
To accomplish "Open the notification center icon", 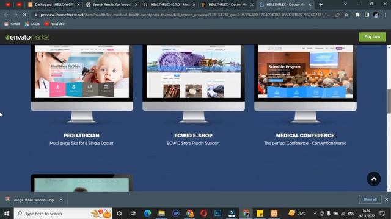I will [382, 214].
